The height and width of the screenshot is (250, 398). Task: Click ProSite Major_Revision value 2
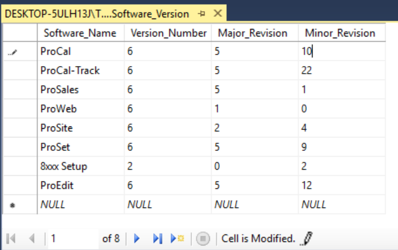coord(255,128)
